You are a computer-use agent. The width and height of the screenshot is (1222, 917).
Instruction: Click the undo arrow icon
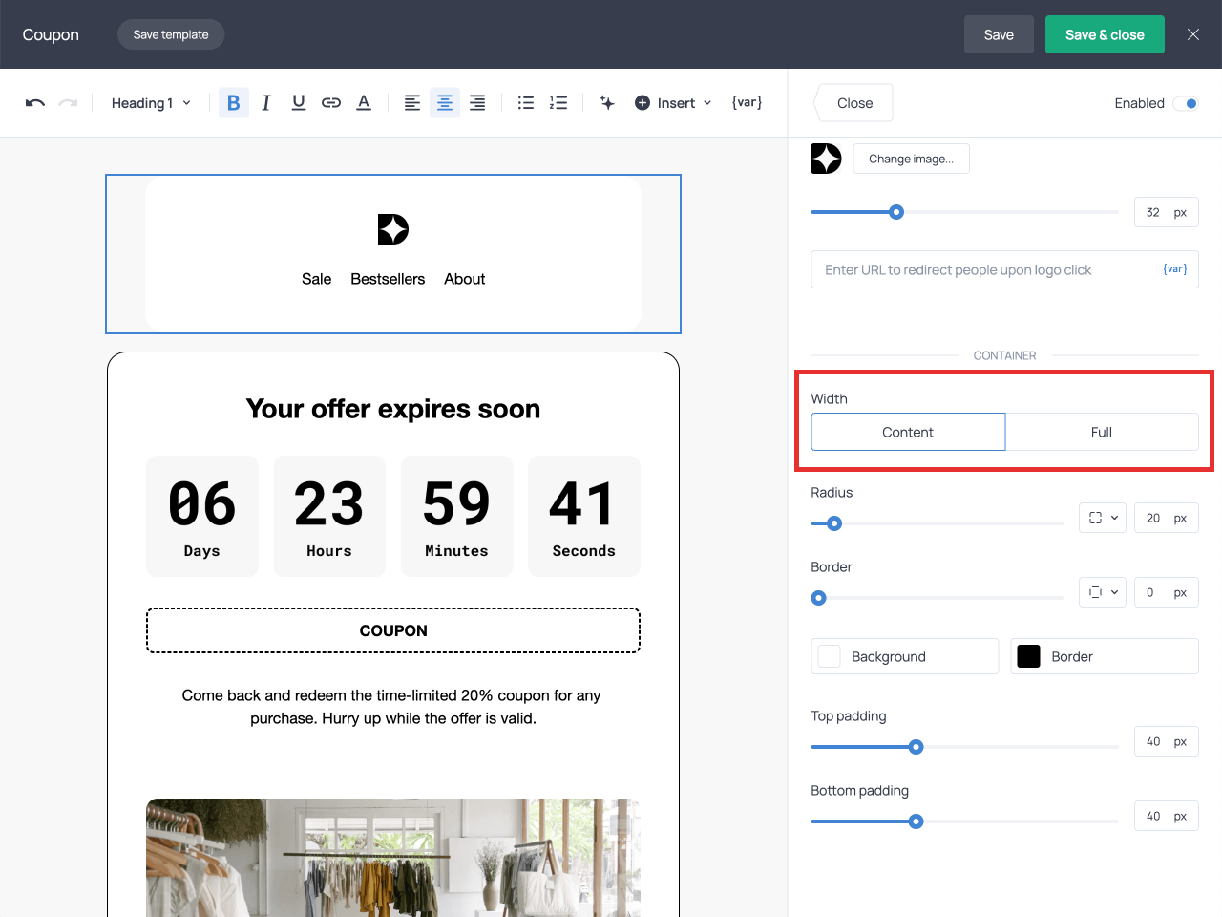click(35, 103)
